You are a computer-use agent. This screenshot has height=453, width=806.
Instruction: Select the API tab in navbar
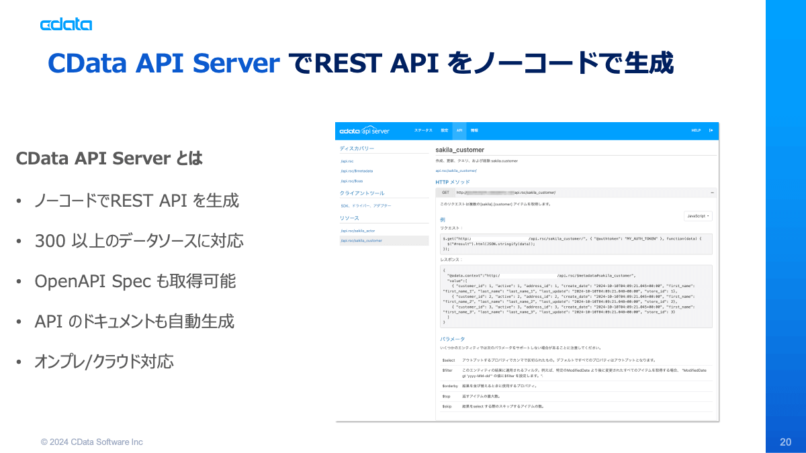click(x=459, y=130)
